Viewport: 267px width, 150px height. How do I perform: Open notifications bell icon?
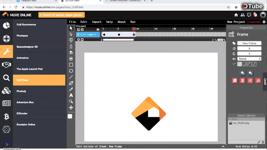(255, 15)
